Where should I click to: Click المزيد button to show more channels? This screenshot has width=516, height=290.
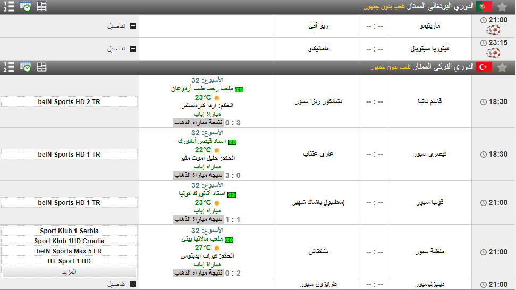(69, 271)
